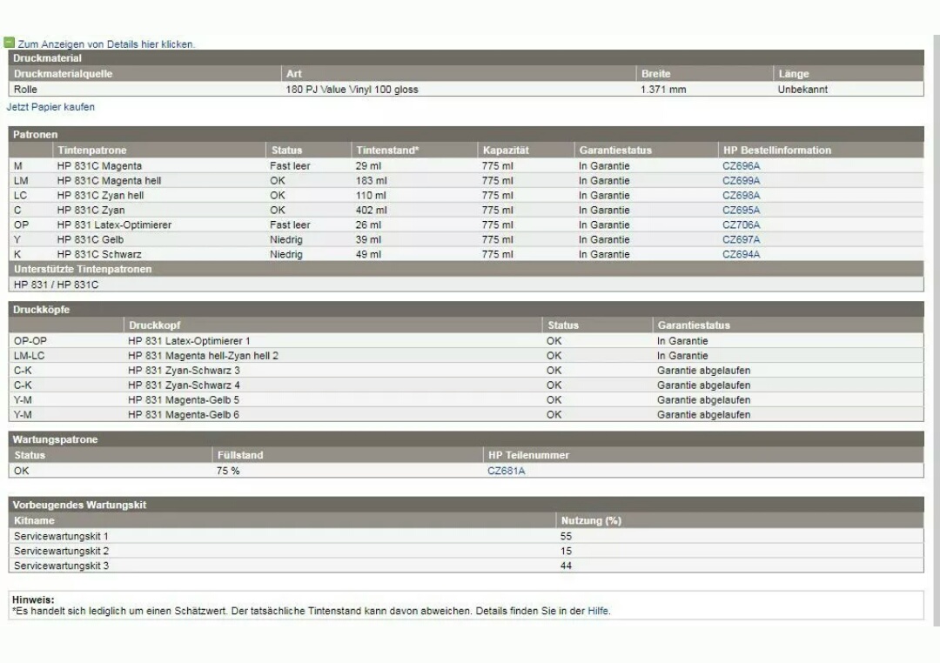Open order link CZ698A for Zyan hell
Screen dimensions: 940x663
741,196
